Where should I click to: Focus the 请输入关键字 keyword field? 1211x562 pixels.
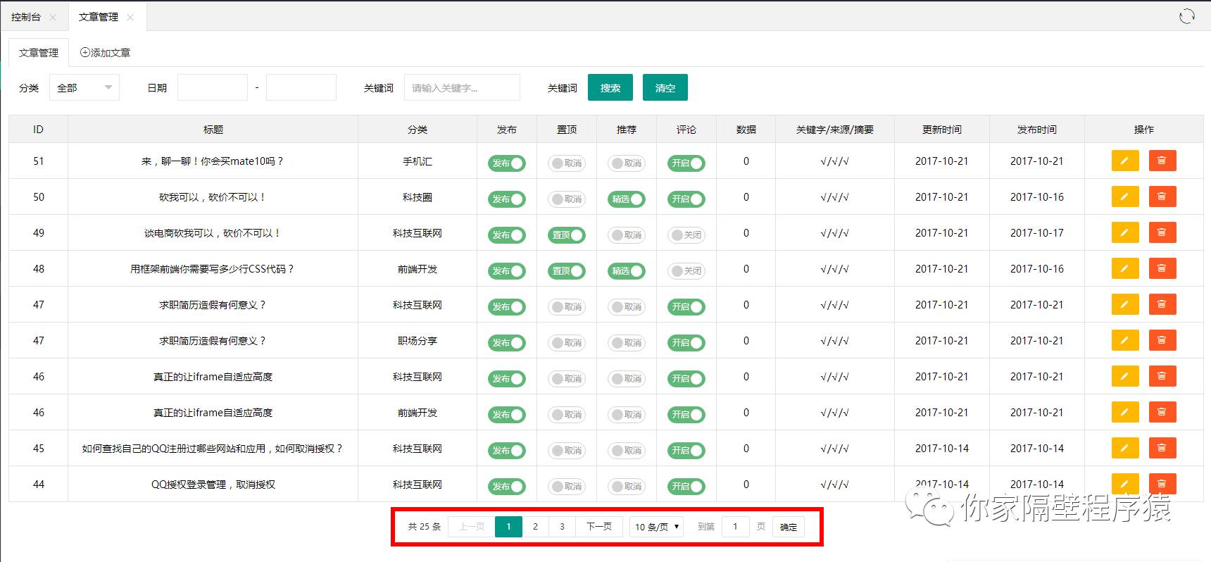coord(462,87)
